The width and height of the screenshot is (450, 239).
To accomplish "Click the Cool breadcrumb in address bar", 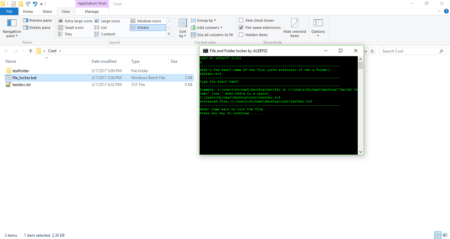I will pyautogui.click(x=52, y=51).
